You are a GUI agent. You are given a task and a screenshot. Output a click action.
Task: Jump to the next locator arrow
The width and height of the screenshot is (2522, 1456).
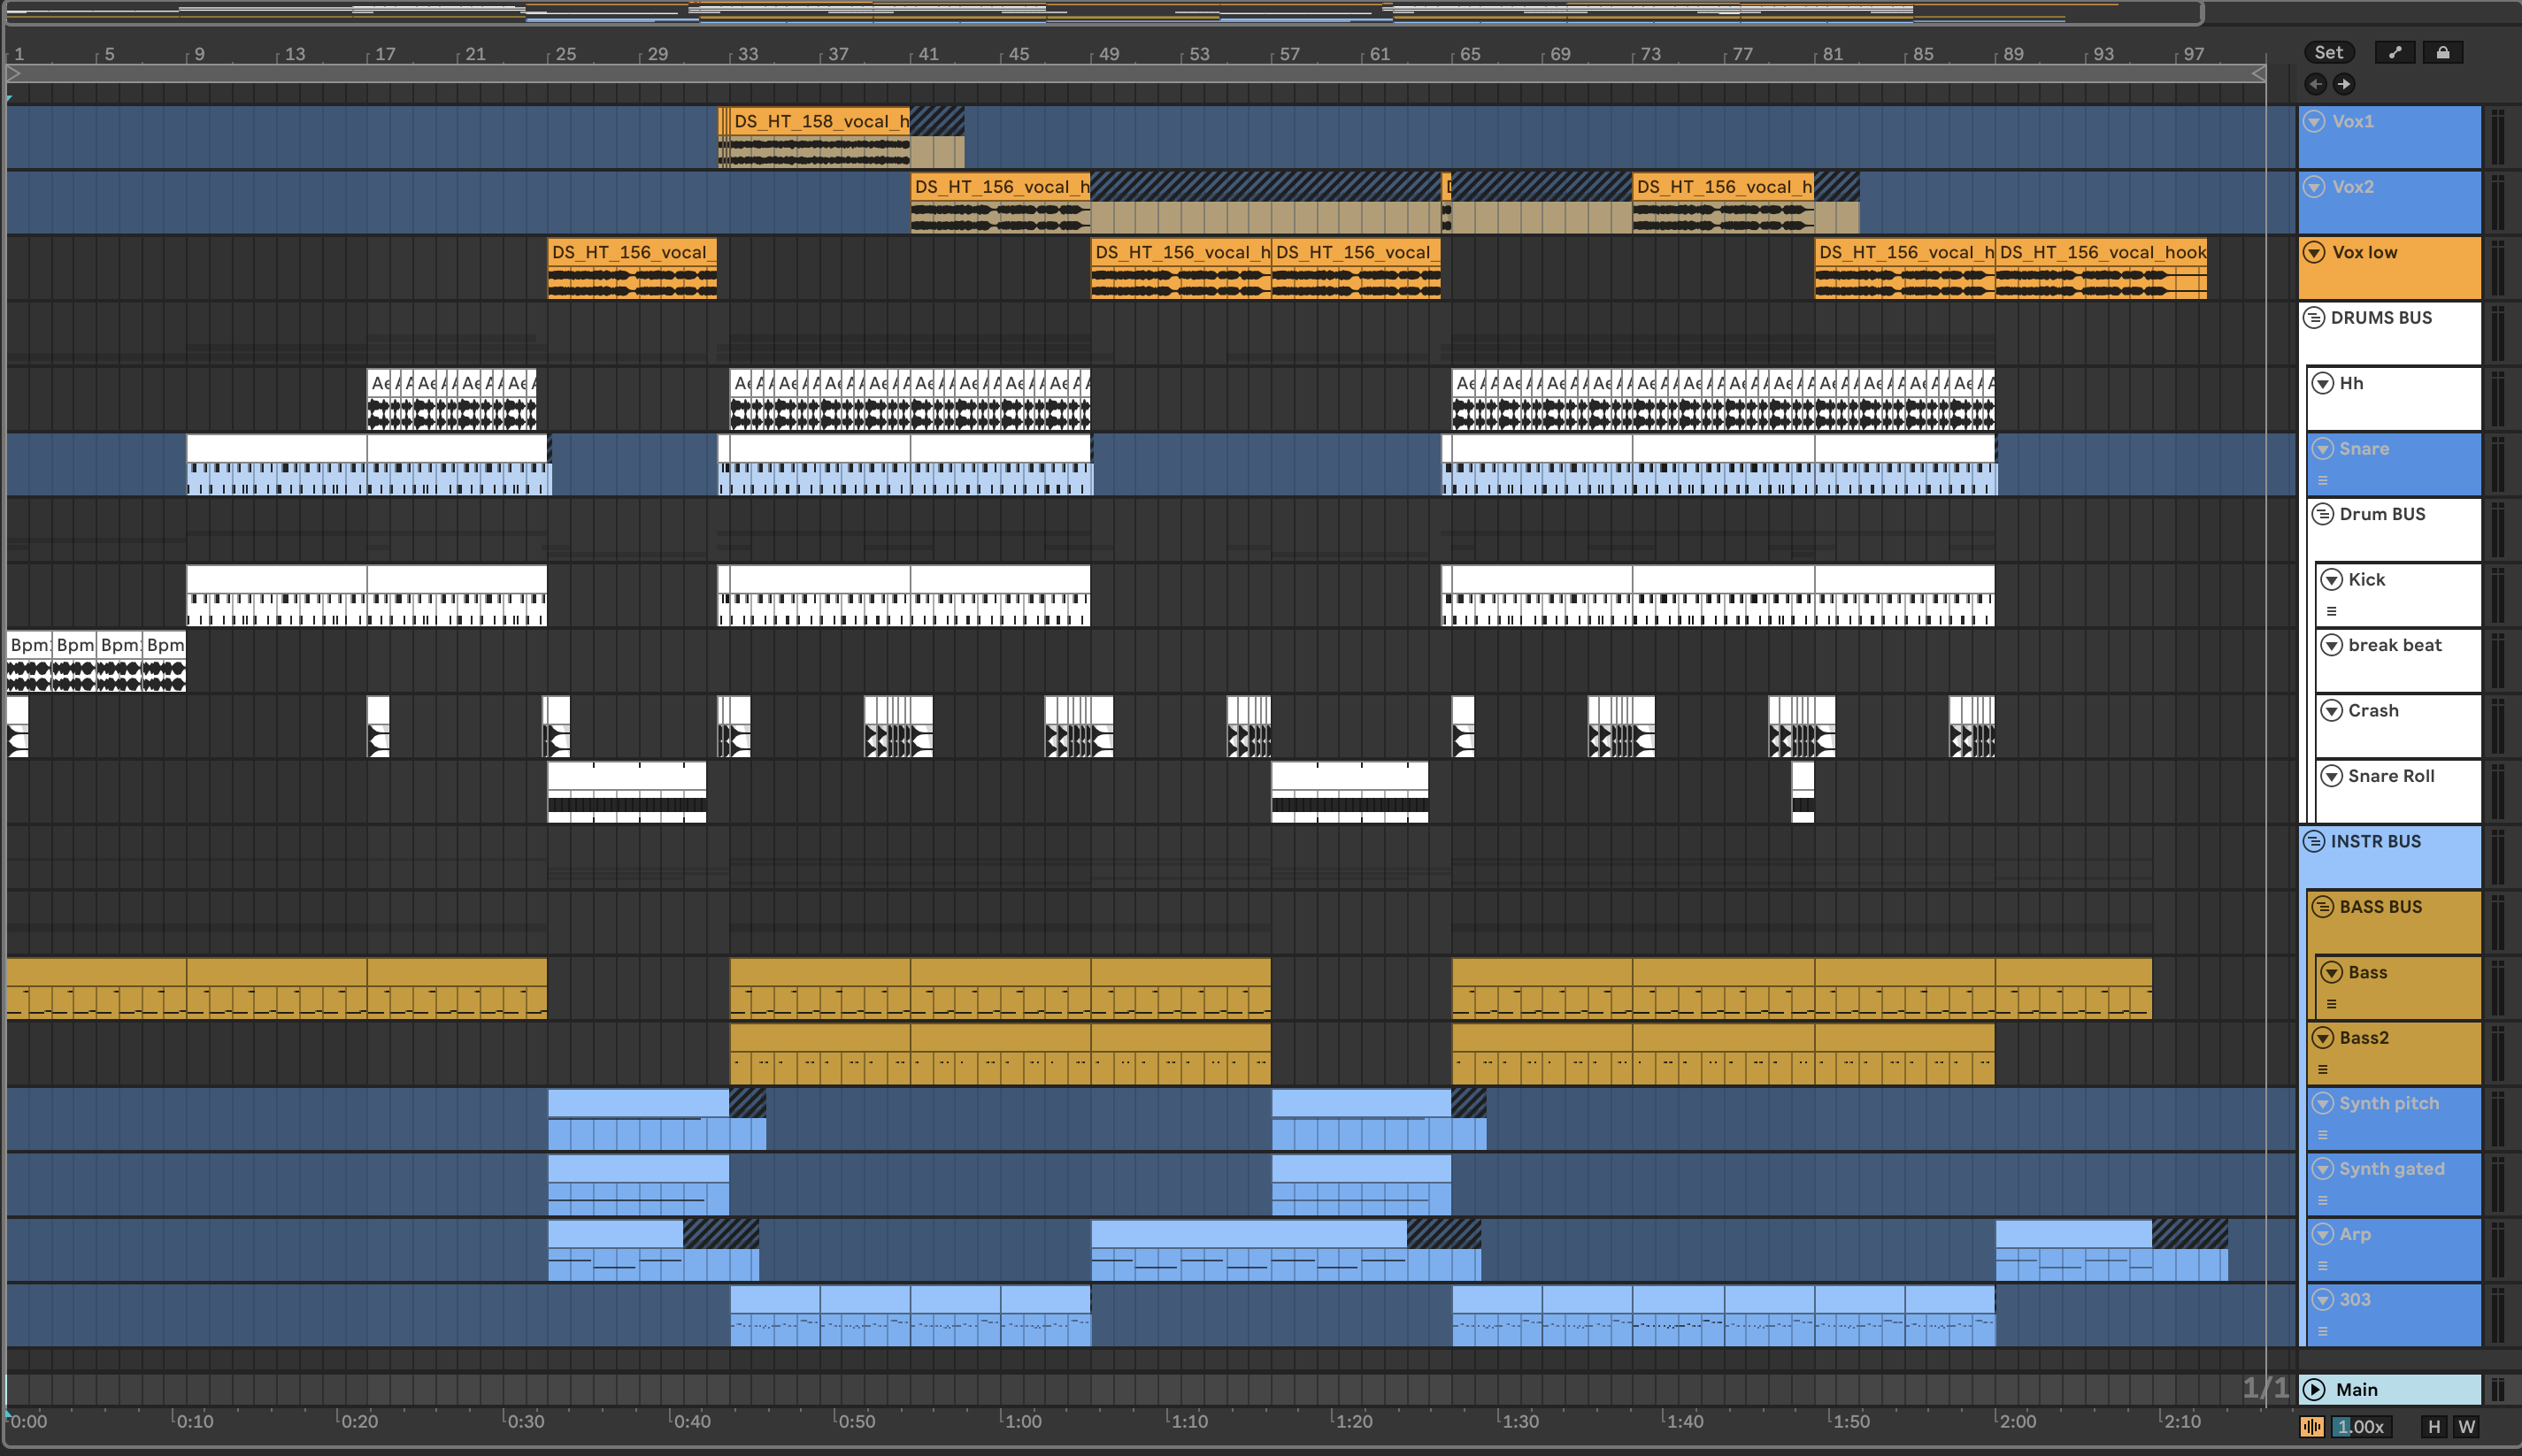point(2343,84)
